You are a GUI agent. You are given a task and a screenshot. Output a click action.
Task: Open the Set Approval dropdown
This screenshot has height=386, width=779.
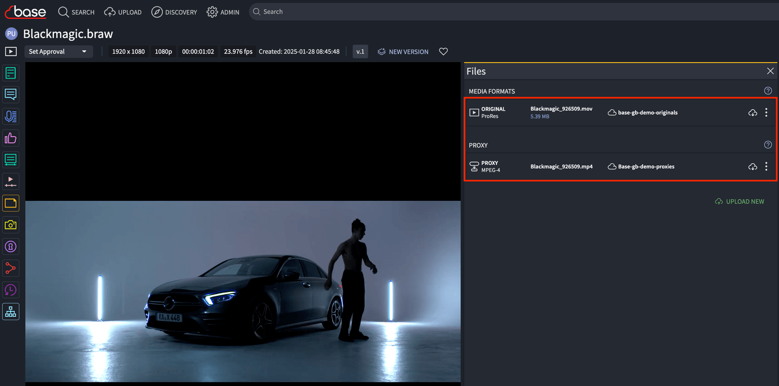(58, 51)
